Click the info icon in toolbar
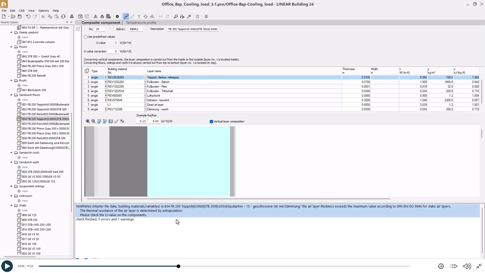485x273 pixels. (x=206, y=17)
